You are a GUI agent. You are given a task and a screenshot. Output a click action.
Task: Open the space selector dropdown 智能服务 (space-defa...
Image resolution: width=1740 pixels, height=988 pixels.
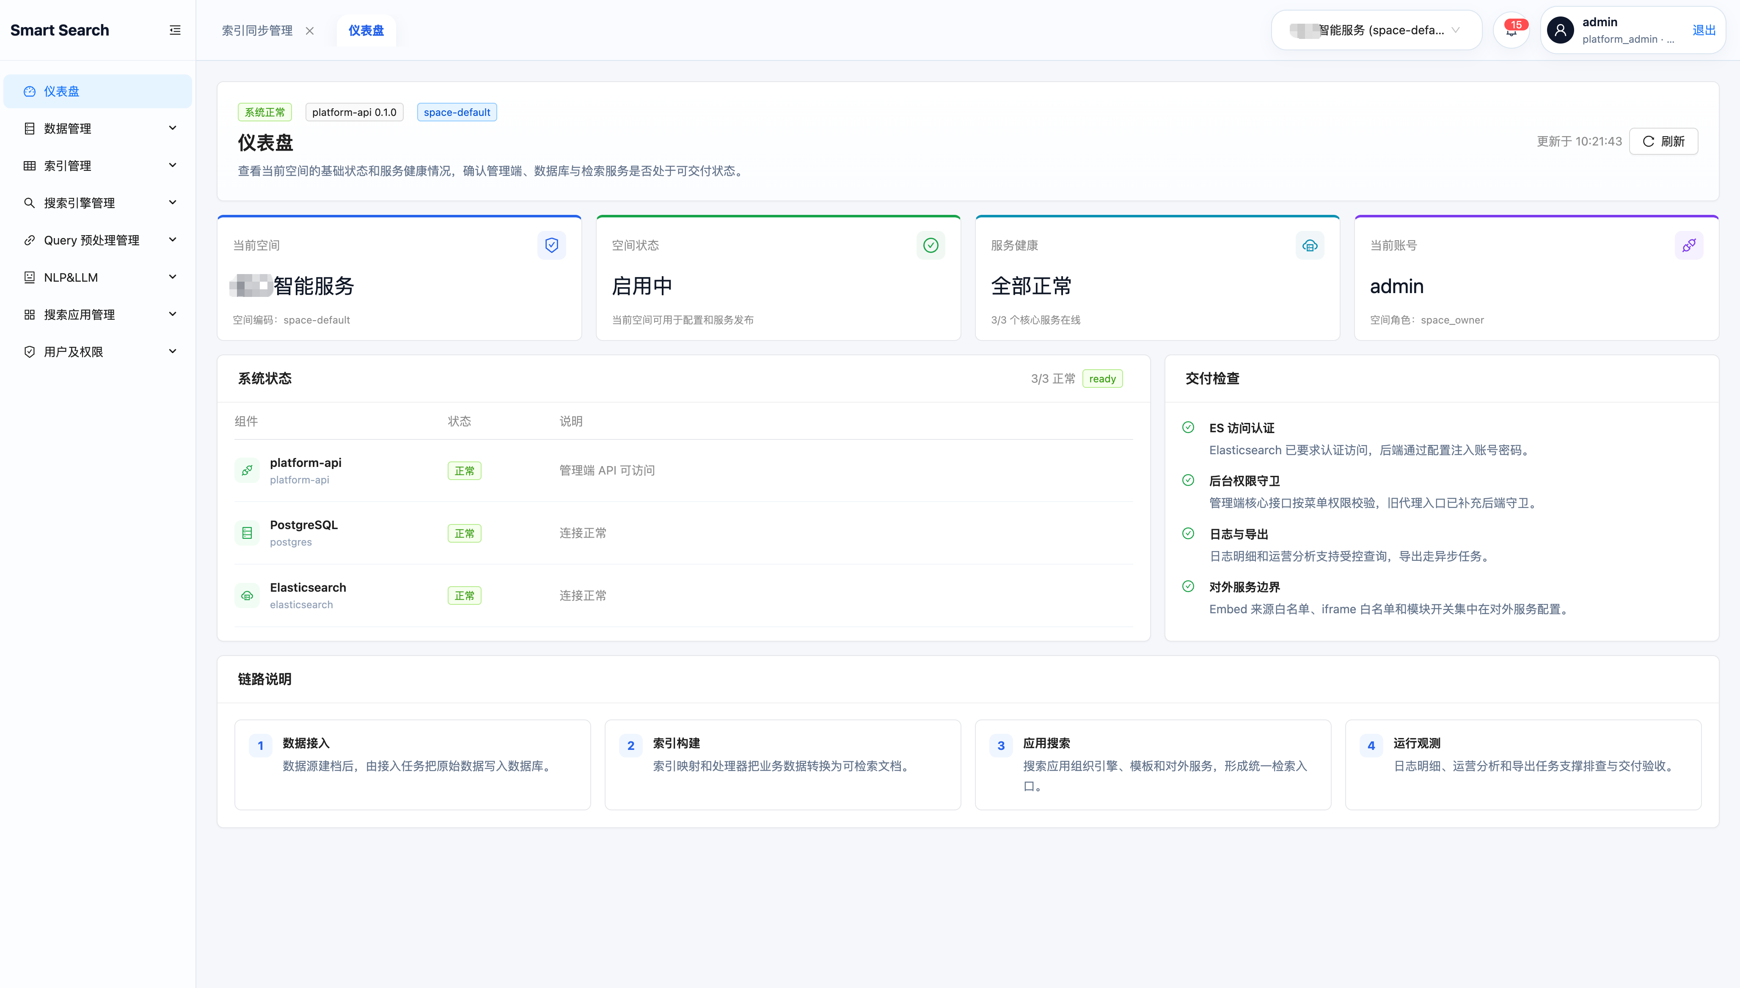point(1376,30)
